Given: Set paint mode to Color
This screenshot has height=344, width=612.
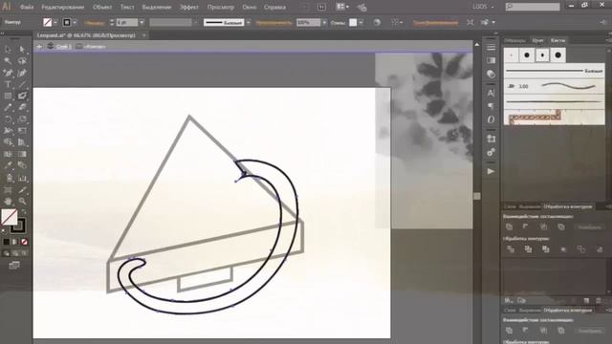Looking at the screenshot, I should [x=7, y=242].
